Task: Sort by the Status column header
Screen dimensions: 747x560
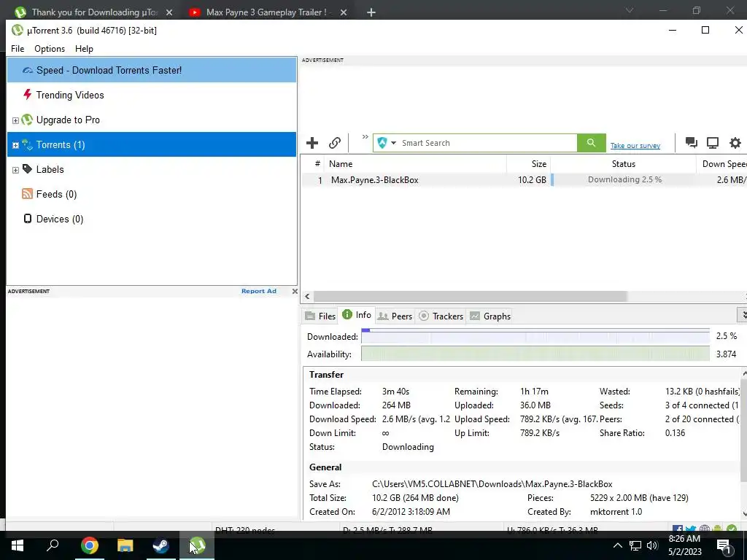Action: point(623,164)
